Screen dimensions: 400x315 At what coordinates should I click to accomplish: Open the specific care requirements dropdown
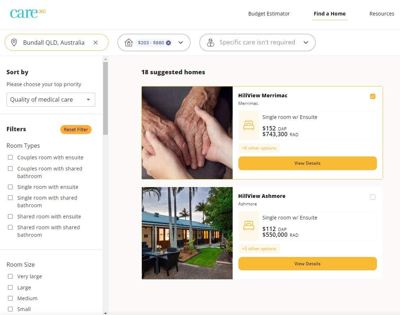[306, 42]
